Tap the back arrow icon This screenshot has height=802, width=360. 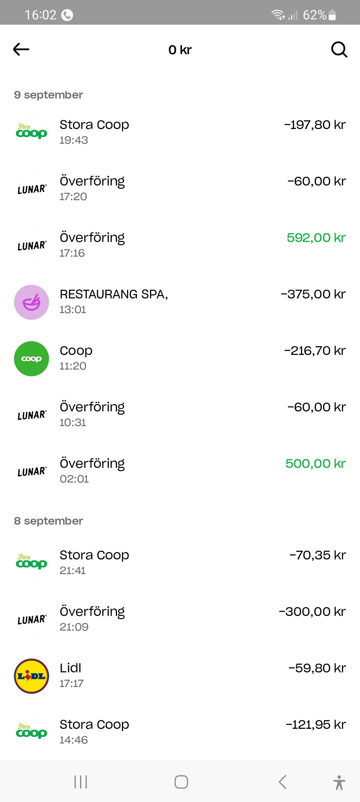pyautogui.click(x=21, y=49)
